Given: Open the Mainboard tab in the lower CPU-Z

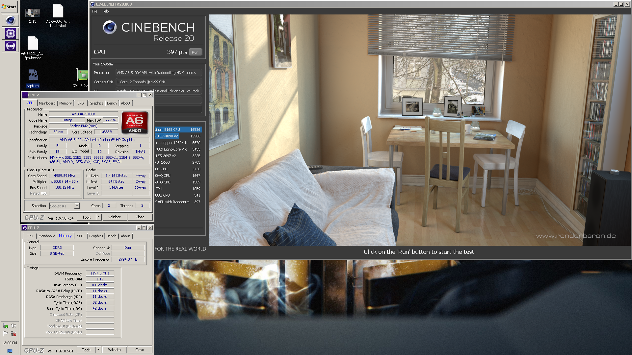Looking at the screenshot, I should 47,236.
